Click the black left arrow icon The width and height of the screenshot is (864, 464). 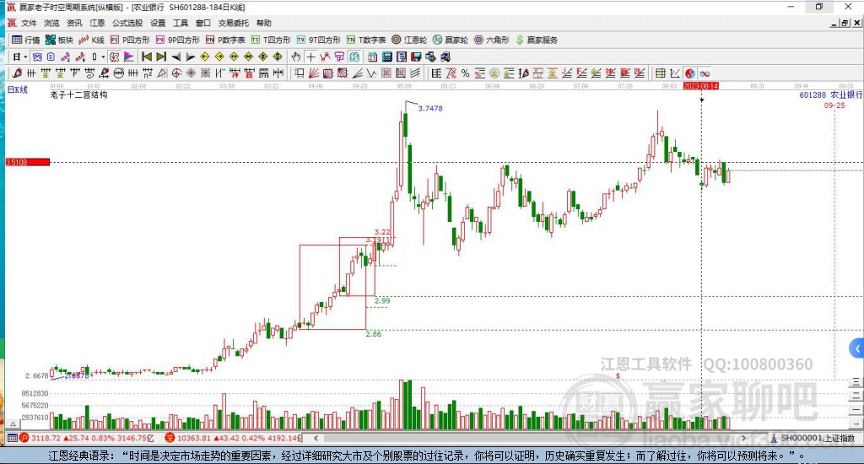tap(175, 57)
